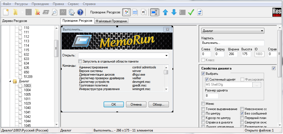Open the Справка menu
The image size is (283, 134).
(89, 4)
